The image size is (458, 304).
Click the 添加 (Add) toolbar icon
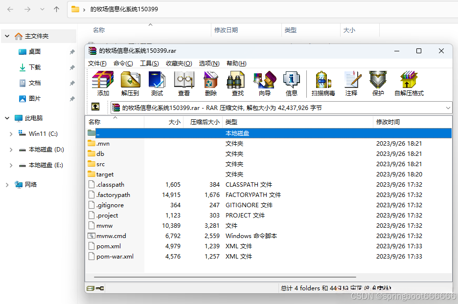(x=103, y=84)
